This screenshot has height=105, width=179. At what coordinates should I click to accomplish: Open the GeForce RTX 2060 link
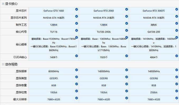click(x=104, y=11)
